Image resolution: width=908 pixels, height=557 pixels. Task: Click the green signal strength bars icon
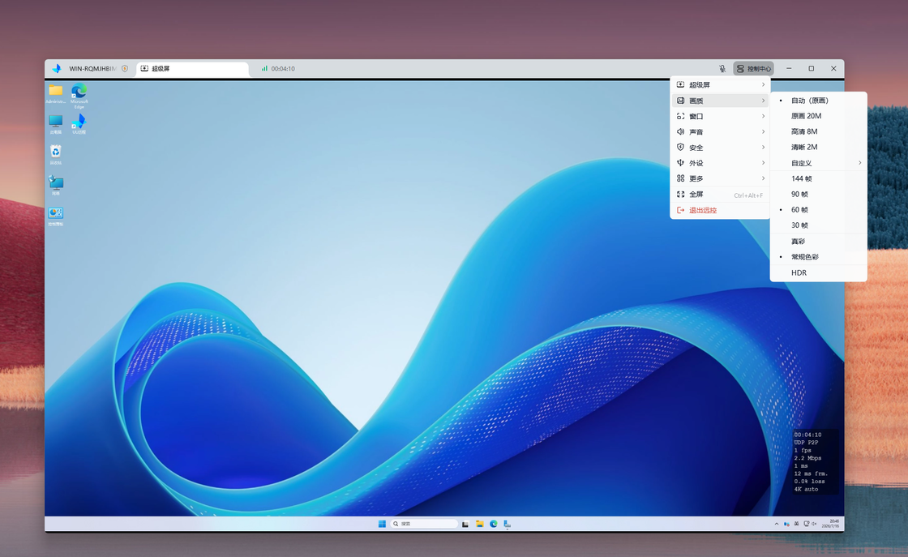264,68
